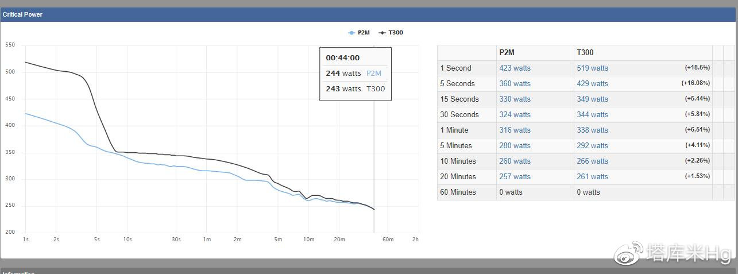Open the 292 watts 5 Minutes link
Image resolution: width=738 pixels, height=274 pixels.
point(592,145)
